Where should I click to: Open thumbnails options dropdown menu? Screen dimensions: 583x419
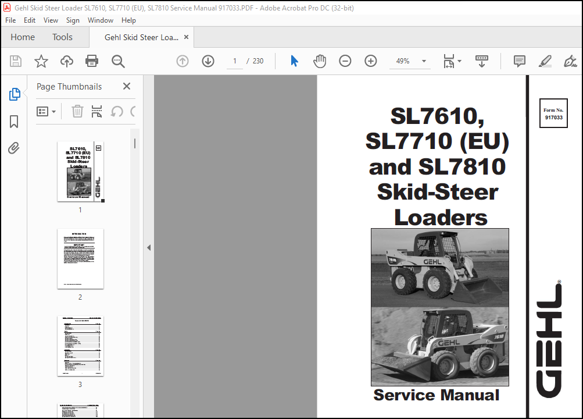click(x=46, y=111)
